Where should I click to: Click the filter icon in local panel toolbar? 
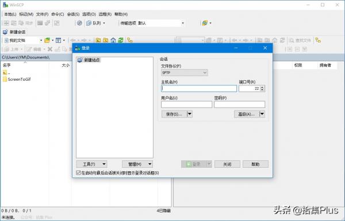pos(58,40)
